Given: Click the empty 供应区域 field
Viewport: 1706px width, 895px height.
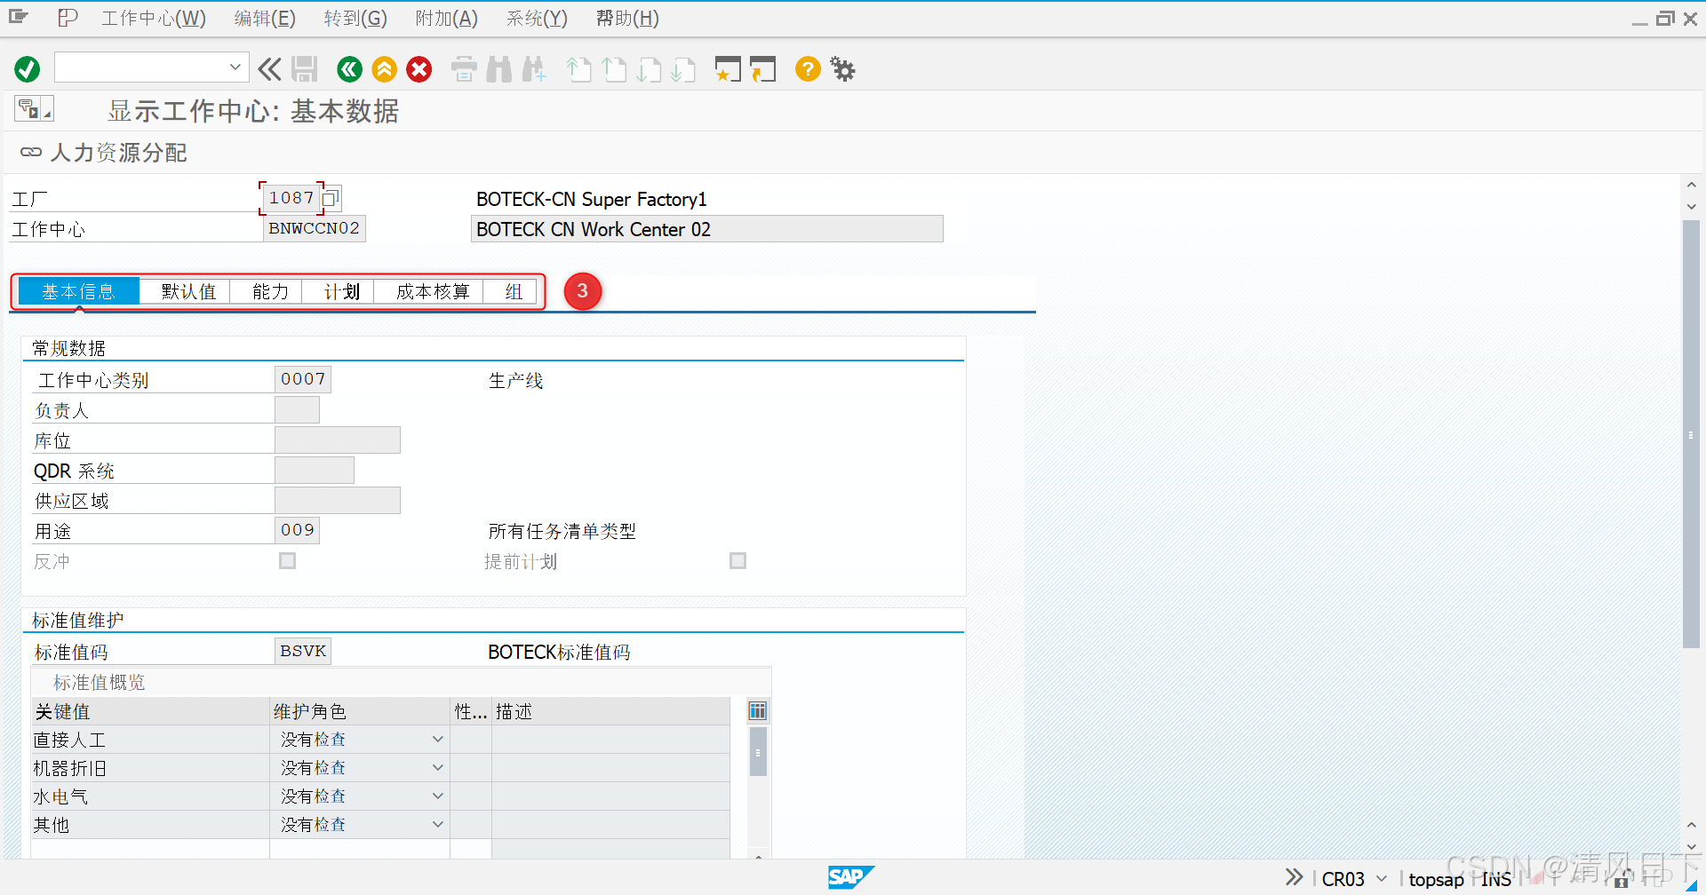Looking at the screenshot, I should [x=338, y=500].
